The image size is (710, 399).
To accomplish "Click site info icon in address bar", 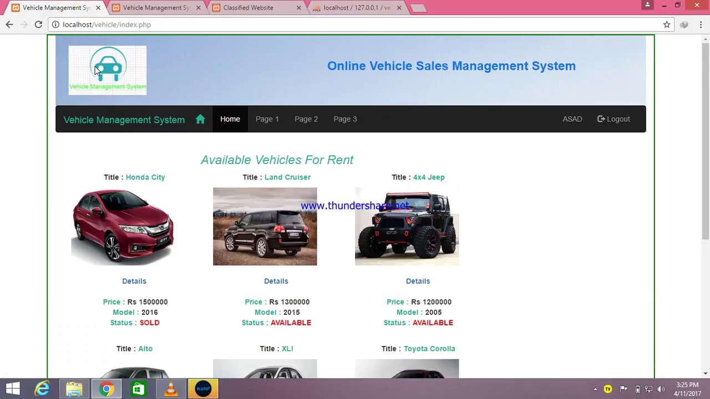I will [55, 24].
